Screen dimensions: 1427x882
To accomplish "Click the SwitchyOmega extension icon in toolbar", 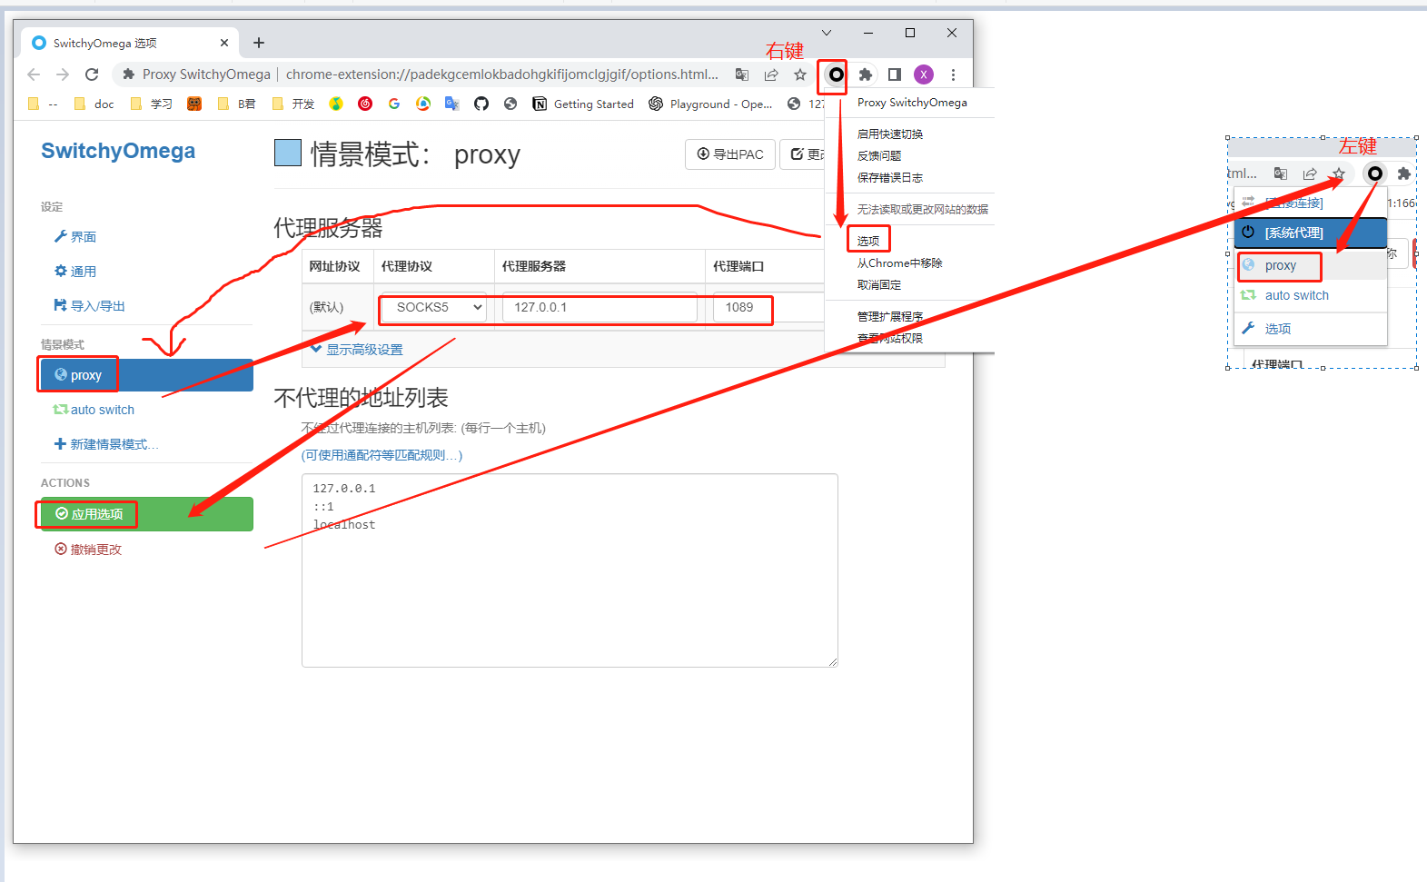I will click(x=836, y=74).
